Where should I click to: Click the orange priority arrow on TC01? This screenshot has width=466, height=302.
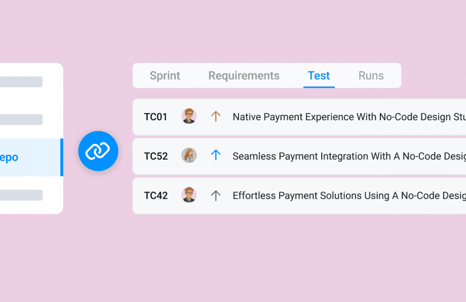(x=215, y=116)
